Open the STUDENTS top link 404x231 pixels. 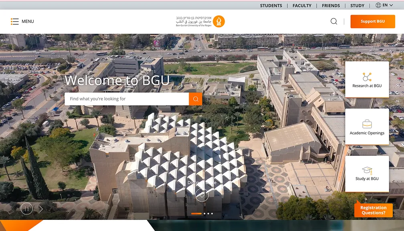coord(271,5)
